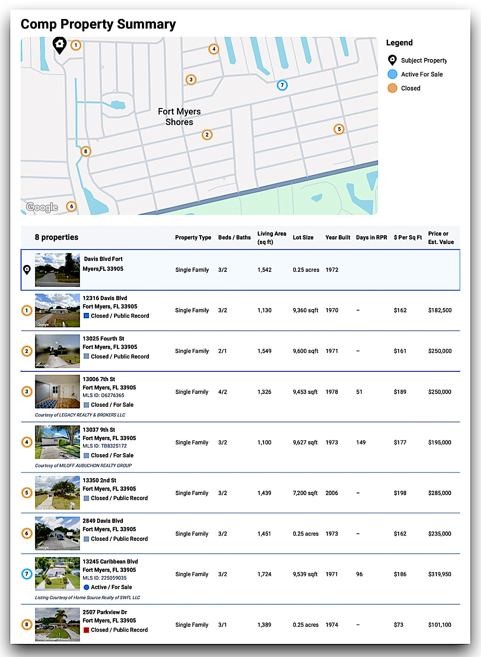Click the Active For Sale blue legend swatch

tap(392, 74)
